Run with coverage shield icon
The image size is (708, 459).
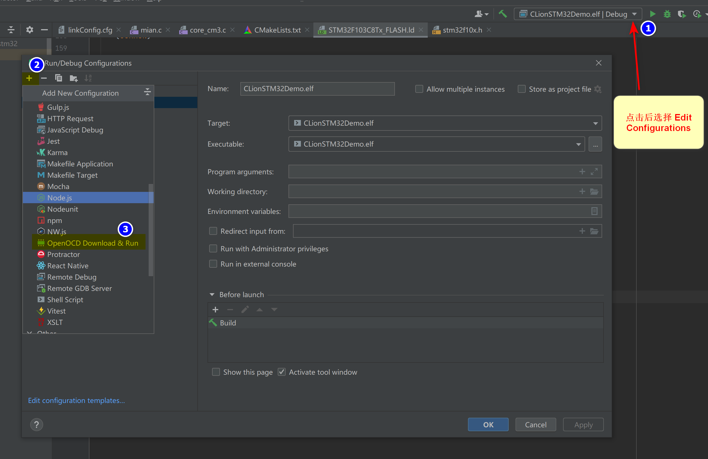(681, 14)
